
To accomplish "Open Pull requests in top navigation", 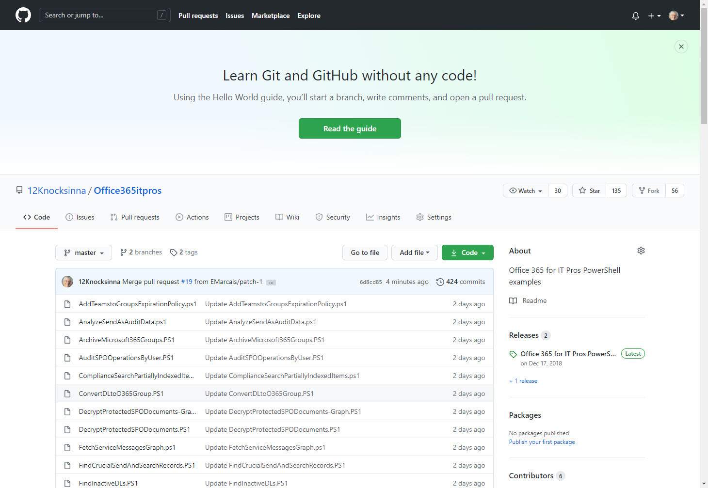I will (x=198, y=16).
